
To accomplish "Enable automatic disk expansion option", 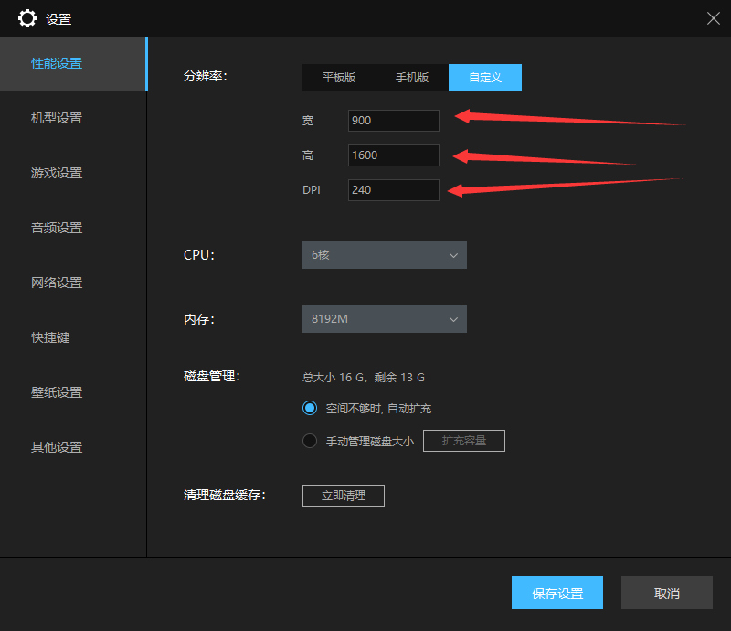I will tap(310, 408).
